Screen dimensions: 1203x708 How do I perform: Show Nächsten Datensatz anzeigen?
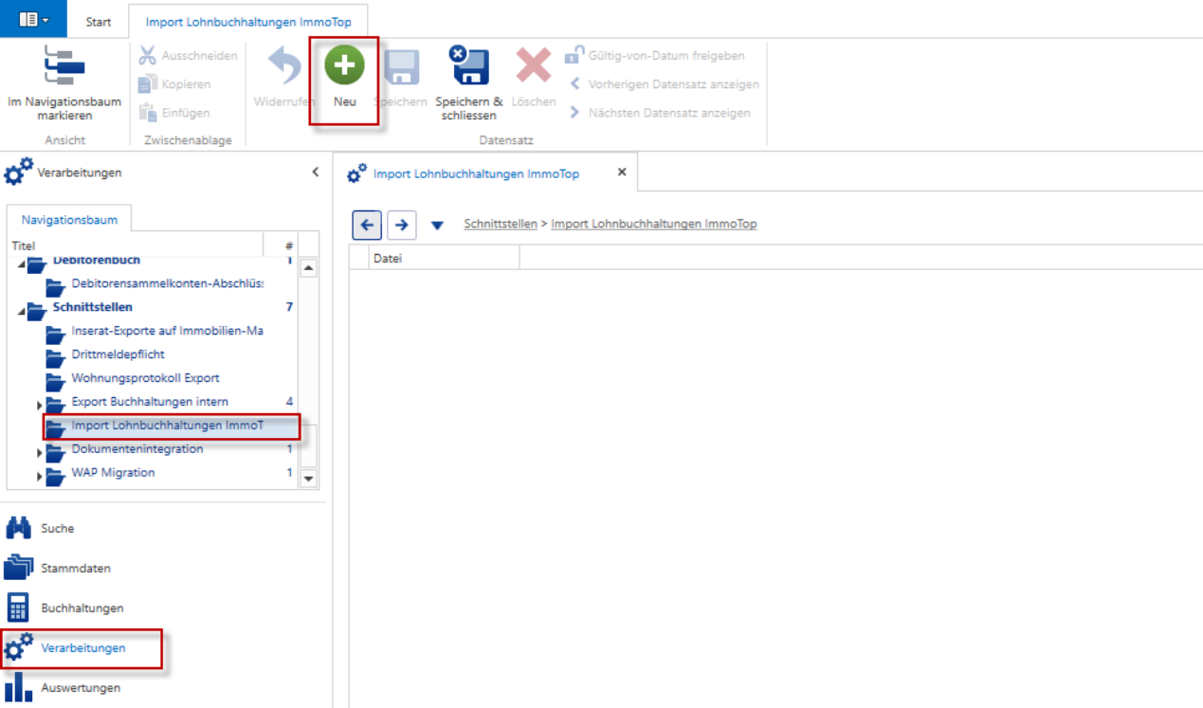point(659,113)
